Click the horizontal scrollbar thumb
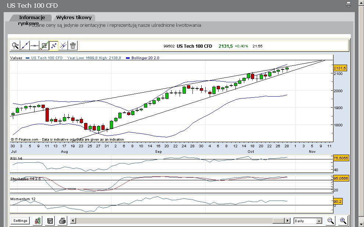364x227 pixels. [278, 221]
